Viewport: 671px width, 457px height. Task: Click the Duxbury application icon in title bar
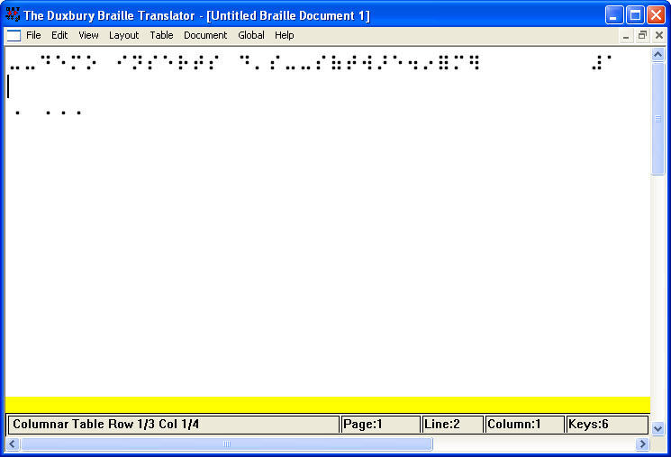click(13, 14)
